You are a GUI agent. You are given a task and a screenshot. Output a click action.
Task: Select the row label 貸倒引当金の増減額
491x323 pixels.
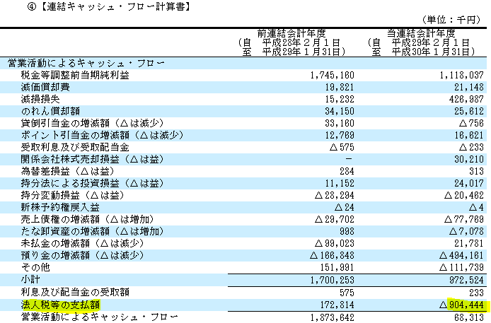[x=65, y=123]
